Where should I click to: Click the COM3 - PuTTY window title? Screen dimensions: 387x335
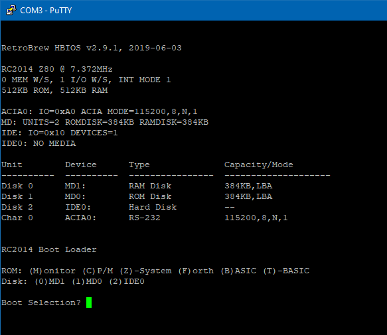coord(46,11)
